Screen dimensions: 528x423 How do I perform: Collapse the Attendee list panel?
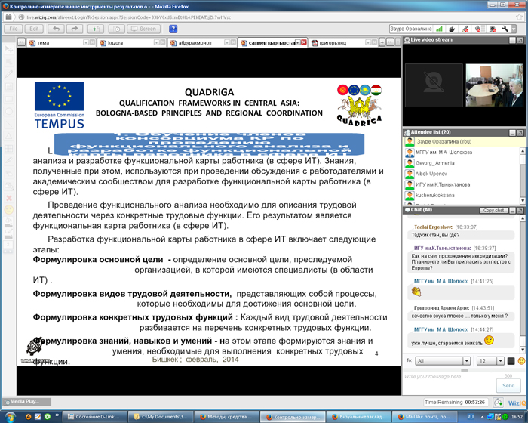point(512,133)
